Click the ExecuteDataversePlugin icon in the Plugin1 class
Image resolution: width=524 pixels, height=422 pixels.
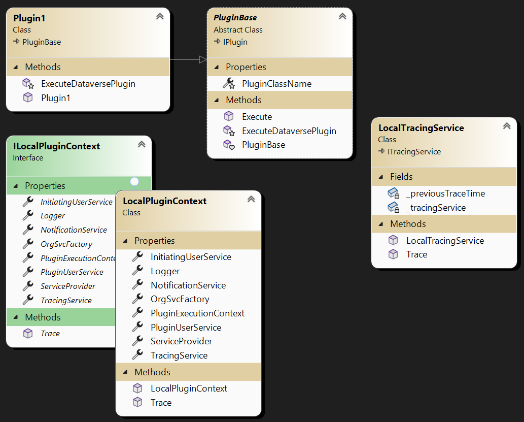[x=28, y=84]
